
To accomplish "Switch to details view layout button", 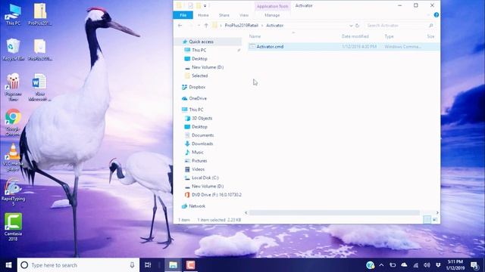I will pos(427,220).
